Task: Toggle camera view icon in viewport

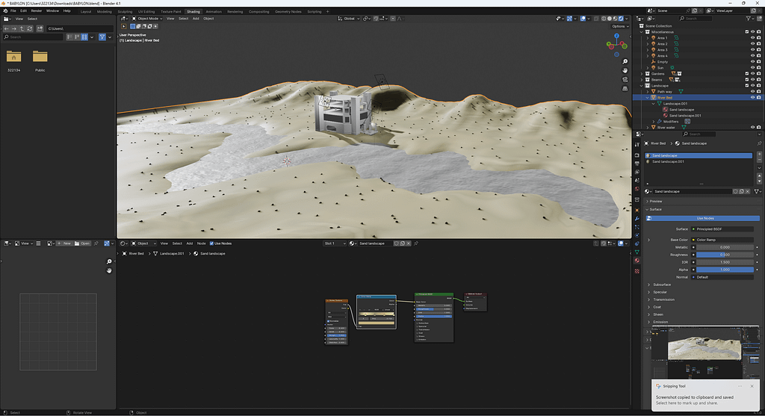Action: coord(625,79)
